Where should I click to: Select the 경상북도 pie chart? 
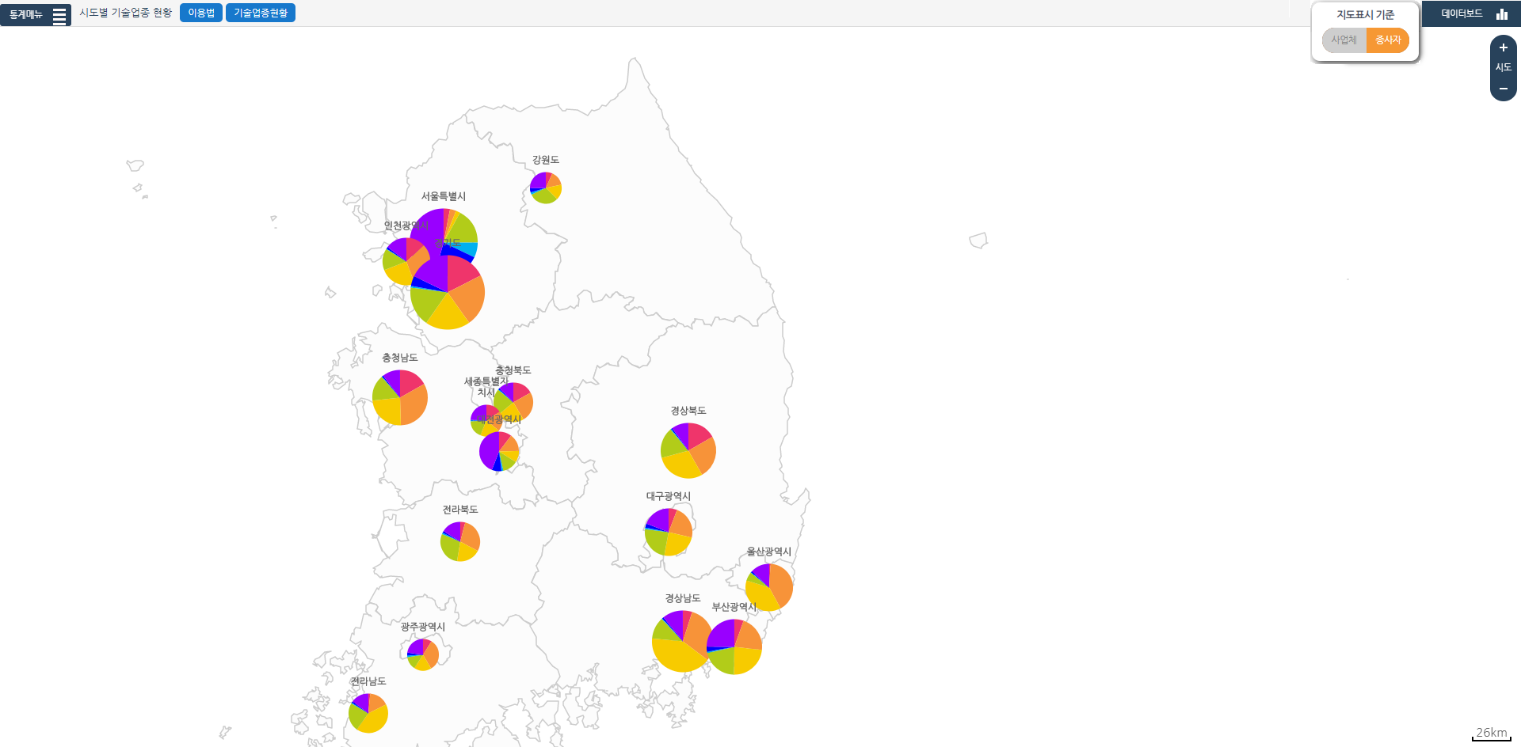[688, 450]
